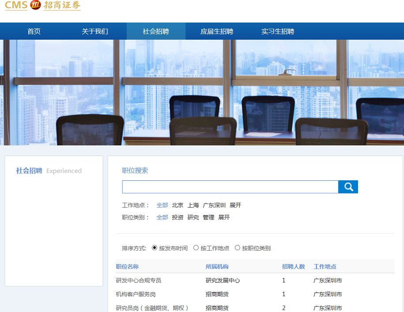Click 研究发展中心 organization cell
404x312 pixels.
coord(223,281)
